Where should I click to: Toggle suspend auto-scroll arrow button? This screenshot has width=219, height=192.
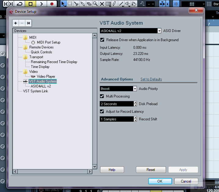(x=168, y=4)
